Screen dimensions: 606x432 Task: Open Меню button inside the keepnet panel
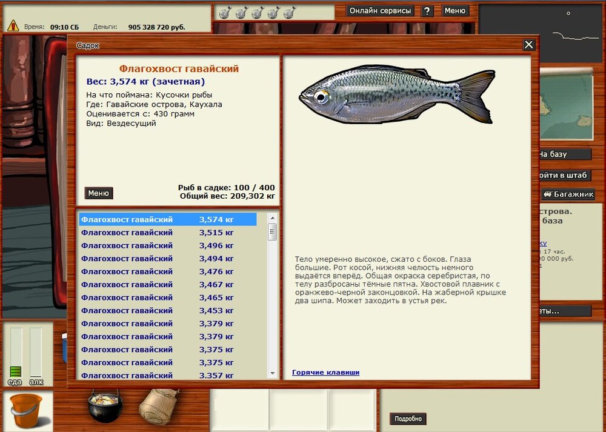[98, 193]
